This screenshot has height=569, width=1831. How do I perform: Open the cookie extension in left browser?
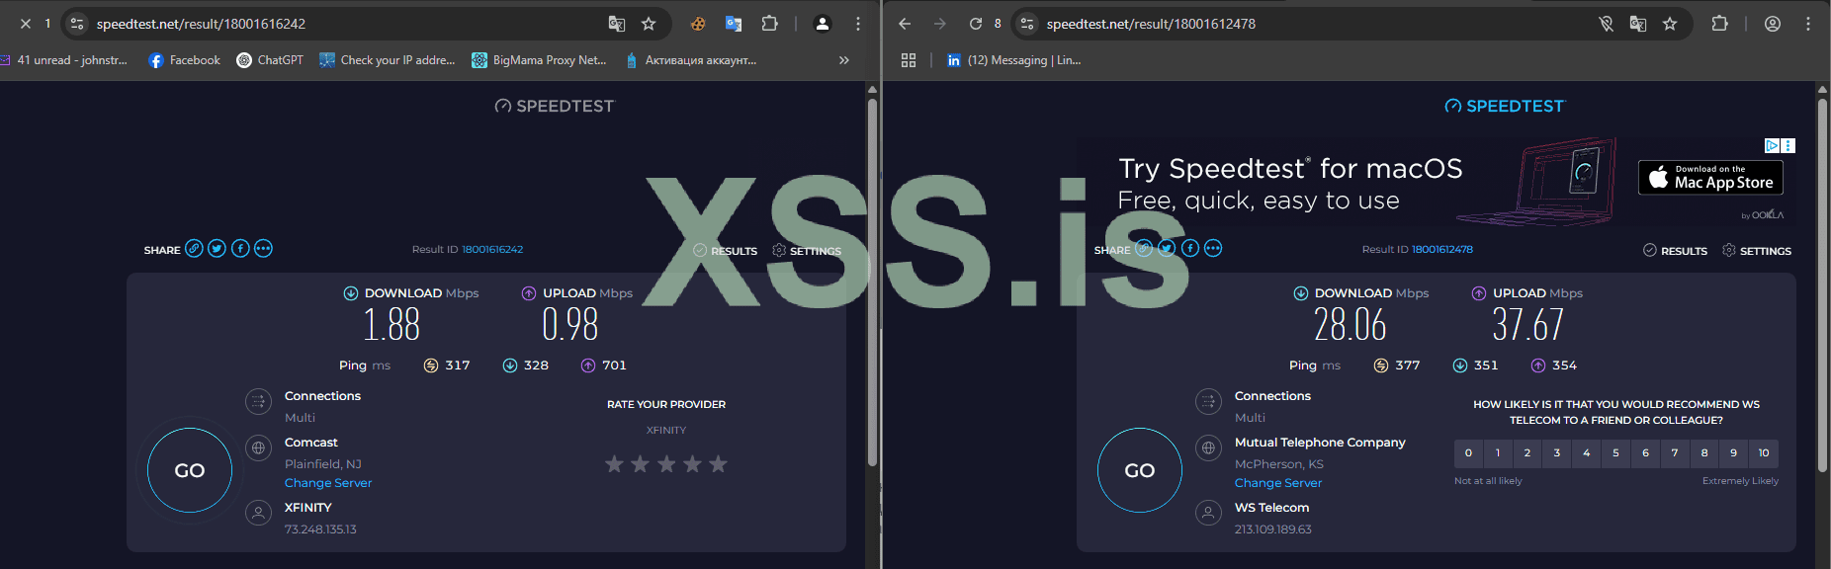698,24
